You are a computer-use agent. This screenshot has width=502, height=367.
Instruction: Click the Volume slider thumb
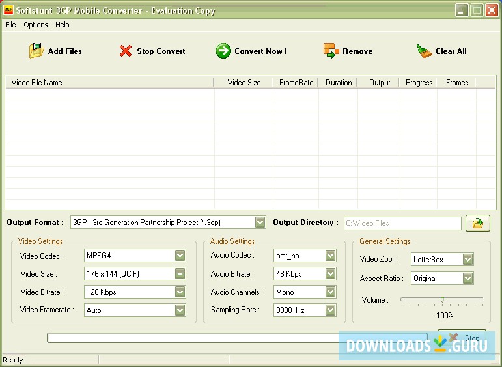click(443, 299)
